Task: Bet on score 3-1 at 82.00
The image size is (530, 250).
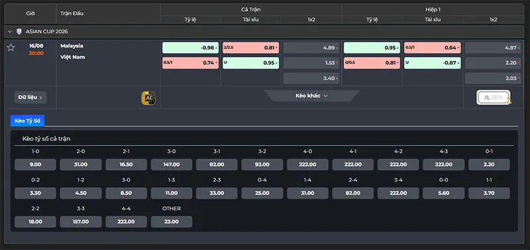Action: [x=217, y=165]
